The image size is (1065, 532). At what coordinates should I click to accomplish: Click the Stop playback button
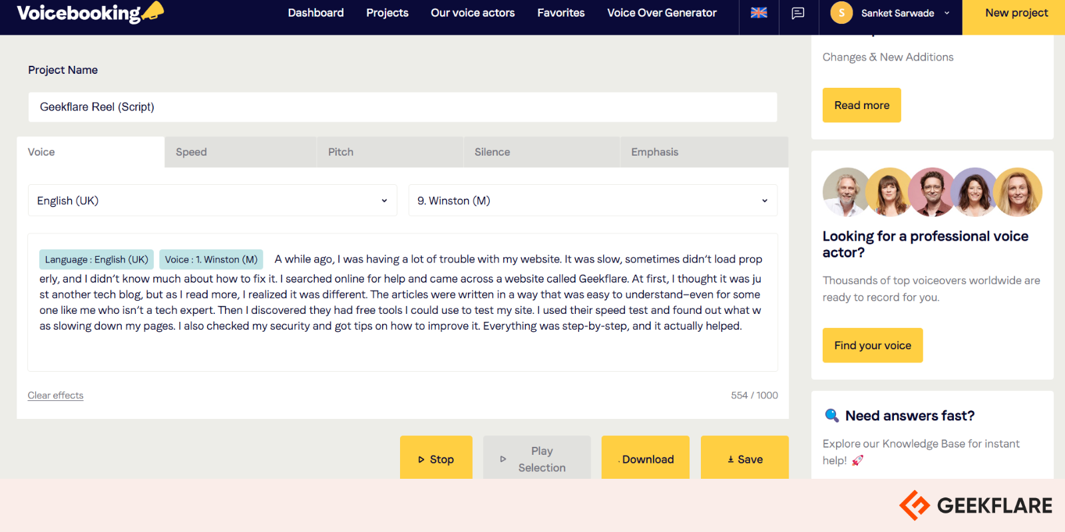pyautogui.click(x=436, y=458)
